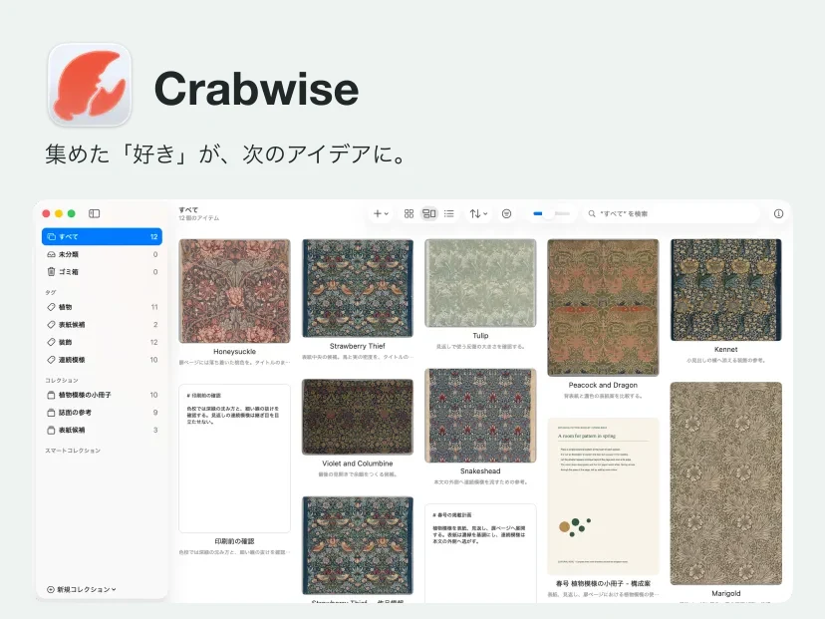This screenshot has width=825, height=619.
Task: Click the 新規コレクション new collection dropdown
Action: [82, 589]
